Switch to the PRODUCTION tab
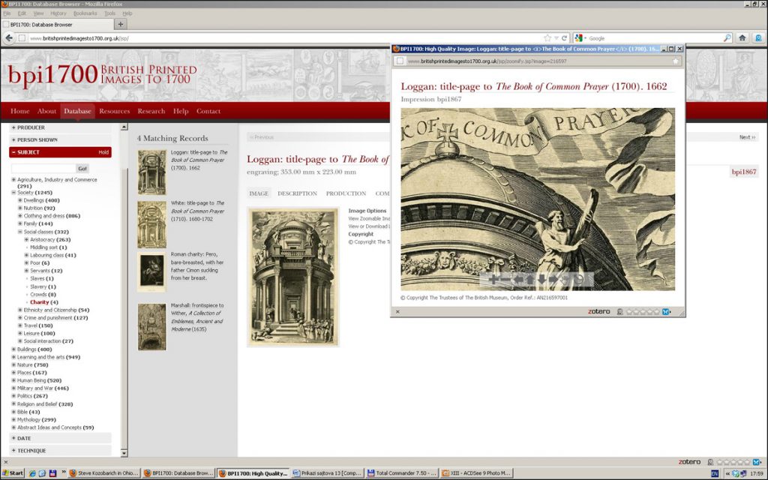Image resolution: width=768 pixels, height=480 pixels. click(x=346, y=193)
